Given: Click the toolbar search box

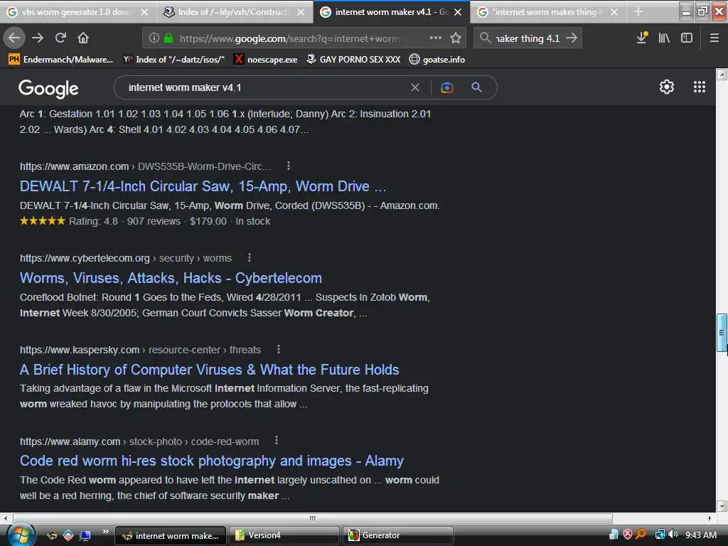Looking at the screenshot, I should coord(527,38).
